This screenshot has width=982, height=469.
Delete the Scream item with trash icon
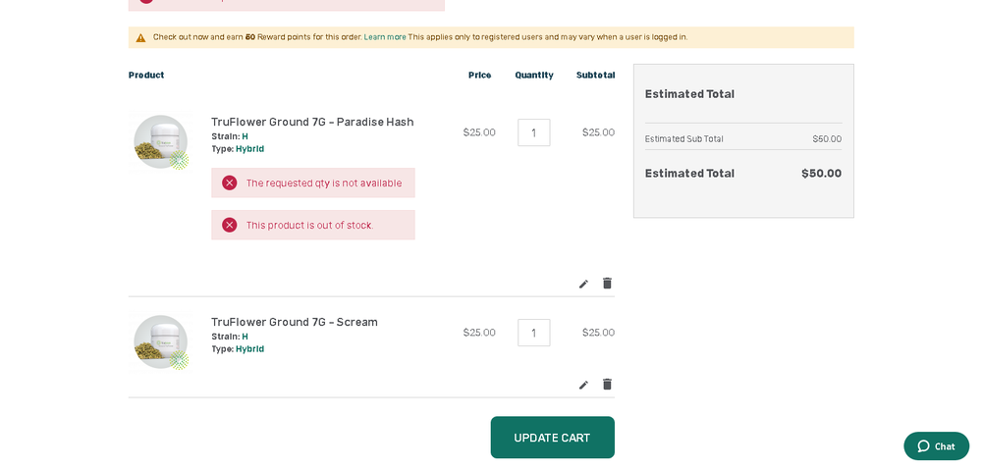[607, 385]
